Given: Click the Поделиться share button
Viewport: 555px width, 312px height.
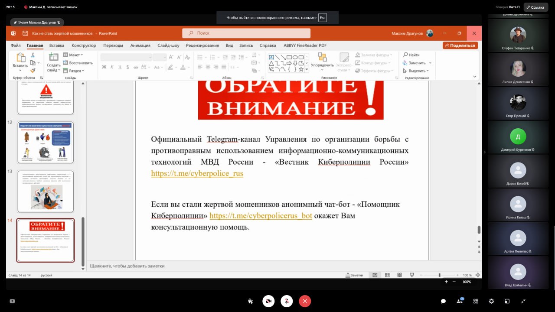Looking at the screenshot, I should click(x=460, y=45).
